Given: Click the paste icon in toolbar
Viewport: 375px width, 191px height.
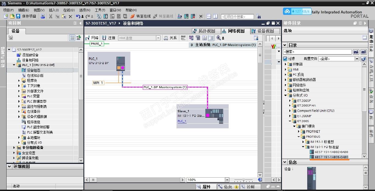Looking at the screenshot, I should tap(64, 16).
